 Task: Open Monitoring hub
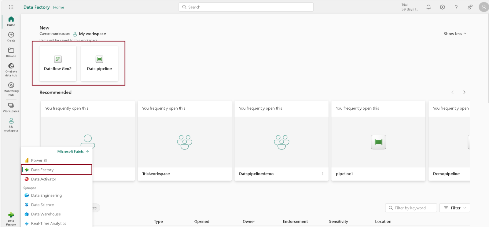tap(11, 89)
